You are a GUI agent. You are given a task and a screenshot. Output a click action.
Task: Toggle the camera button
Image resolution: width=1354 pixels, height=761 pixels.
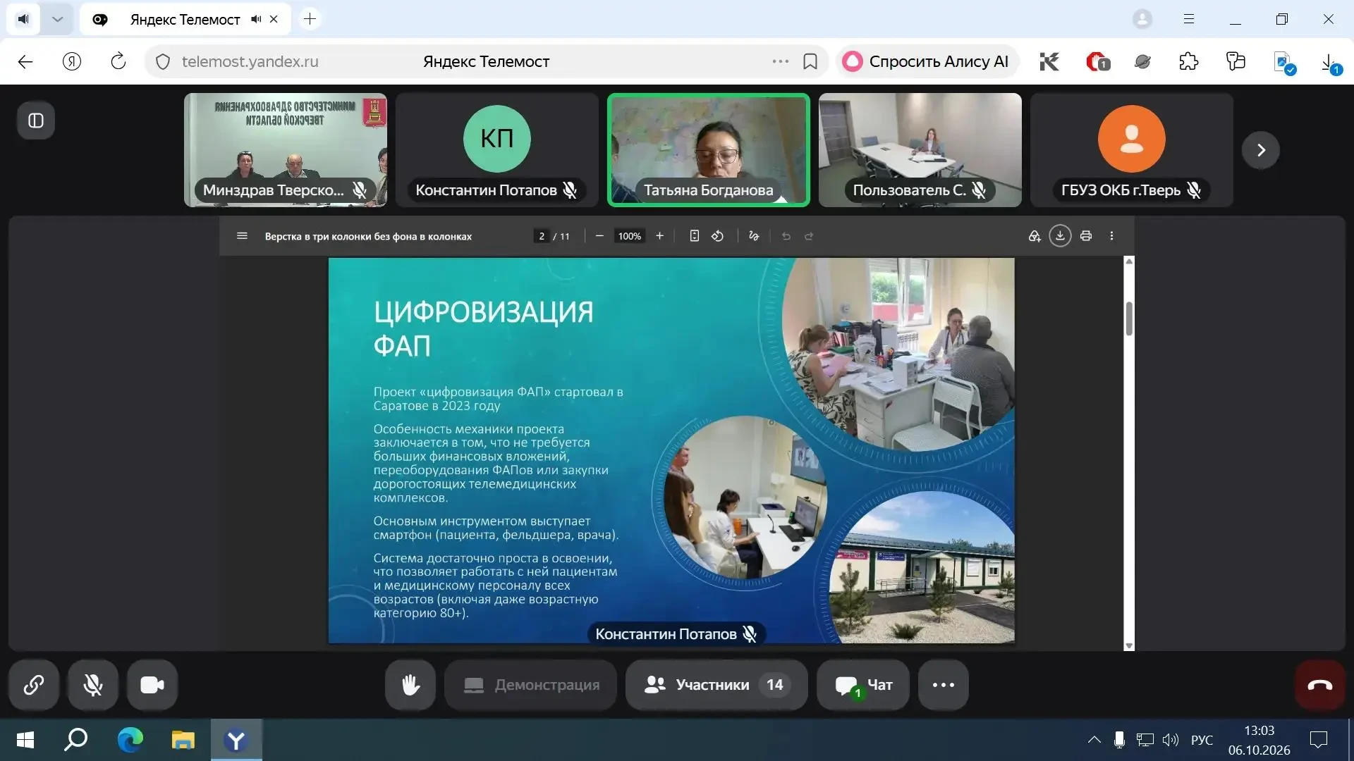152,685
